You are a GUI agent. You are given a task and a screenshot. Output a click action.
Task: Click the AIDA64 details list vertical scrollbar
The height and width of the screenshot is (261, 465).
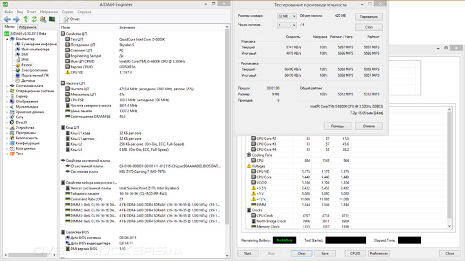227,140
